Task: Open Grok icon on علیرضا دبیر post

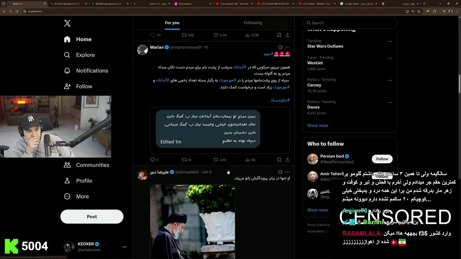Action: pos(280,172)
